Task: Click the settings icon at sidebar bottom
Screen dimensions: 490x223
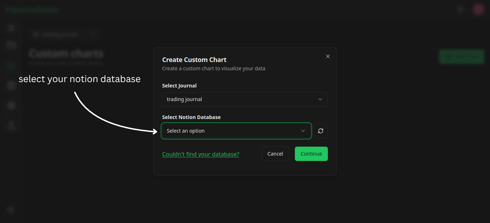Action: click(11, 210)
